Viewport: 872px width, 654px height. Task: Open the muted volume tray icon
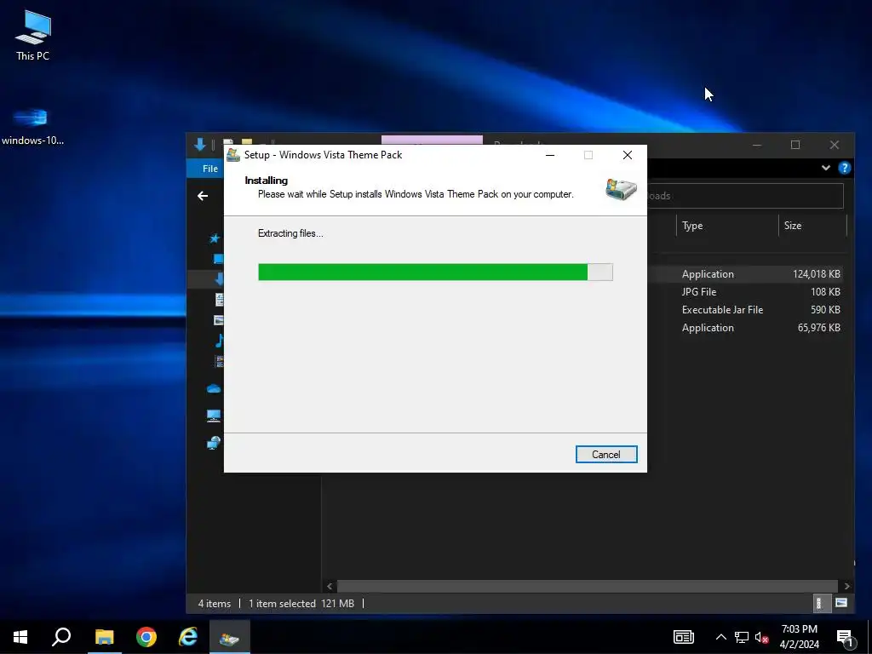[762, 637]
